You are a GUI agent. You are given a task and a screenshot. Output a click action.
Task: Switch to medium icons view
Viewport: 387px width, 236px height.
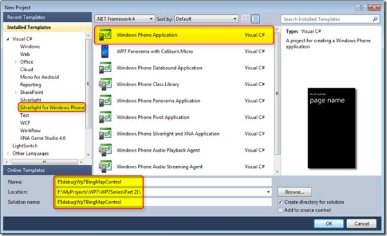click(x=255, y=19)
